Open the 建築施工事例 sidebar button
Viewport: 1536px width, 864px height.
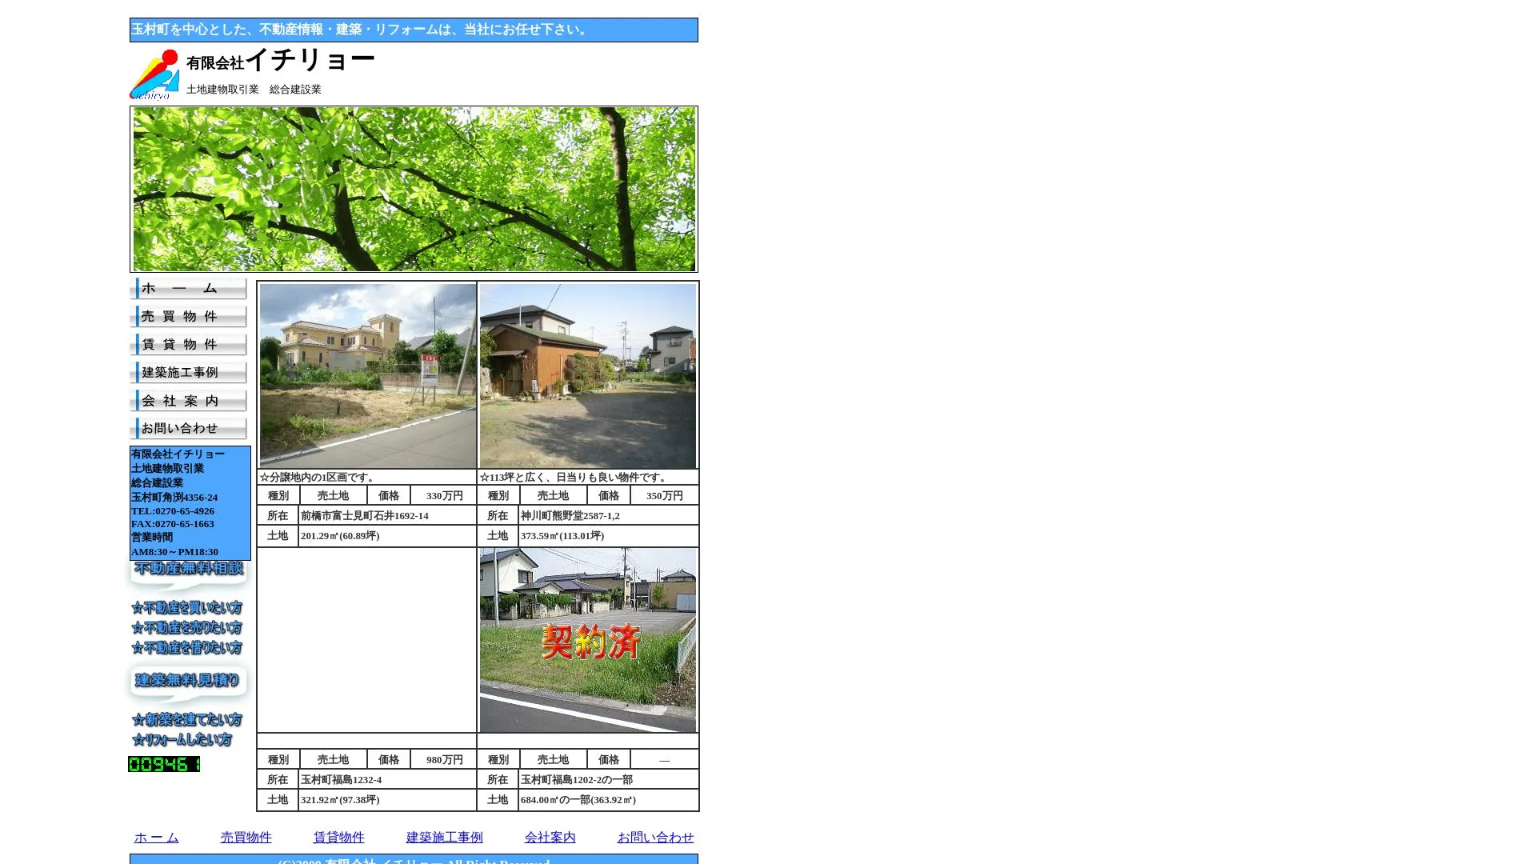189,373
